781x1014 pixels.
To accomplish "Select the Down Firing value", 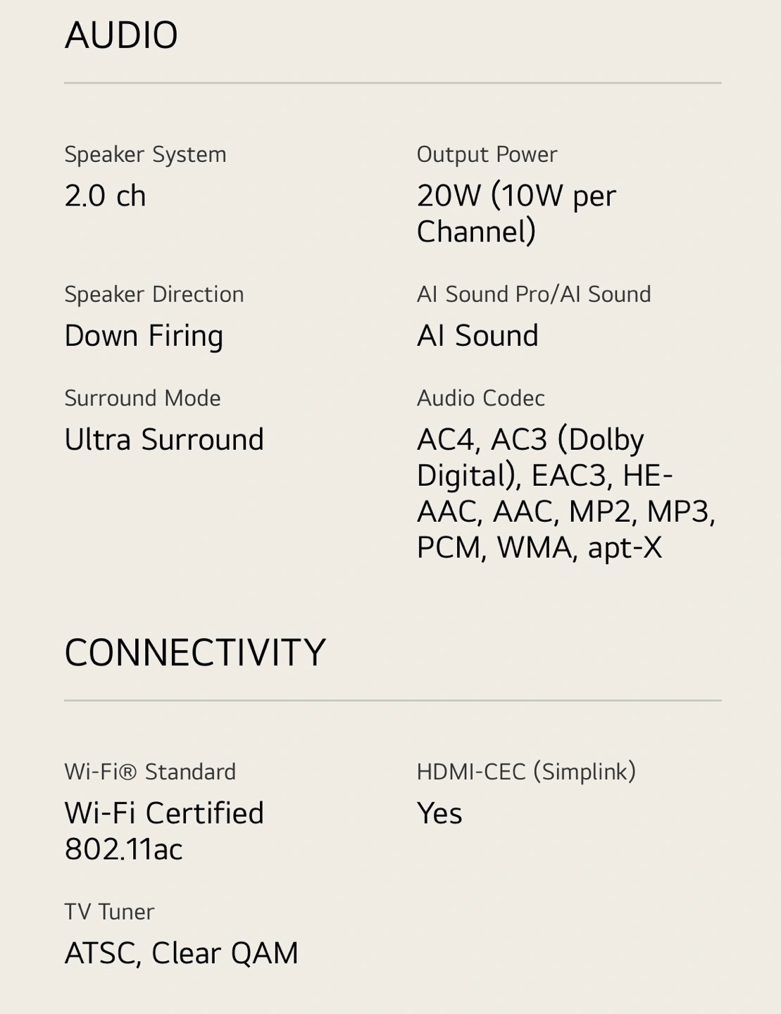I will click(144, 336).
